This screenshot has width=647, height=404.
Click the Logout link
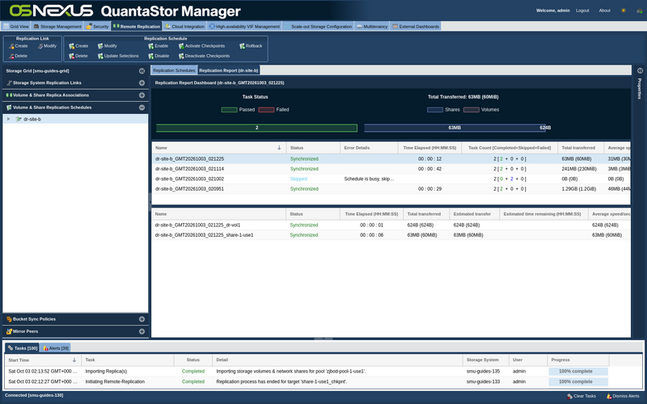pos(582,11)
